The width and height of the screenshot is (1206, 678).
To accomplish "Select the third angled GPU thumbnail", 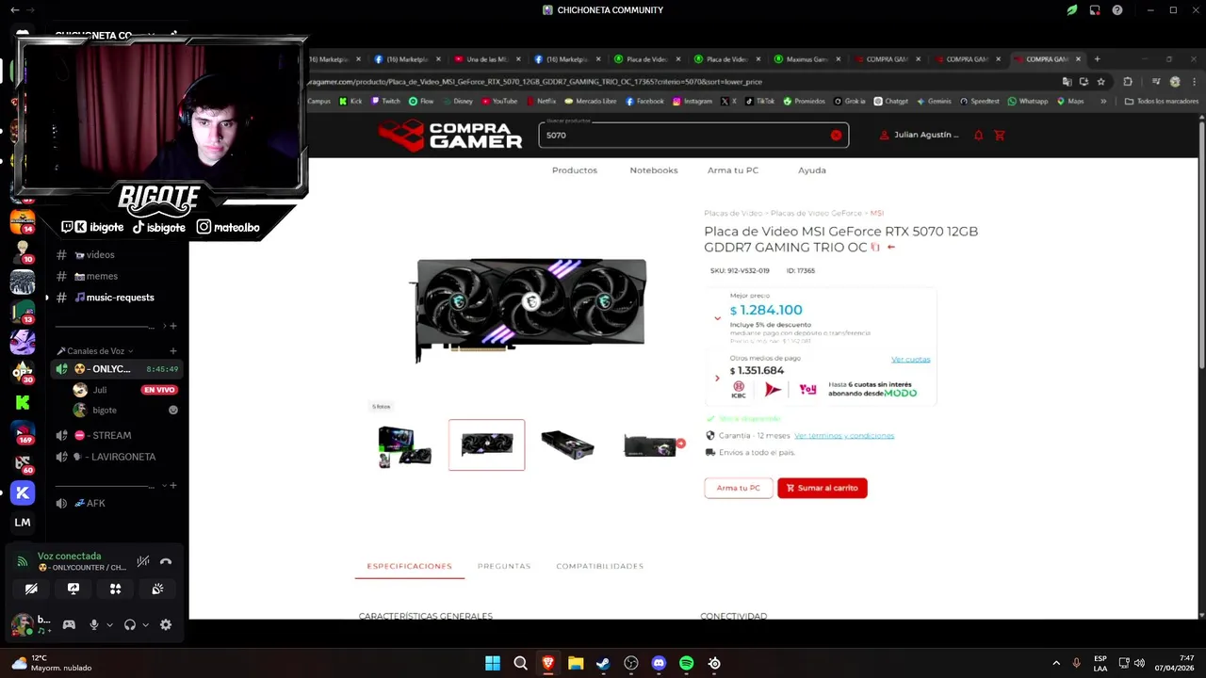I will pyautogui.click(x=567, y=445).
